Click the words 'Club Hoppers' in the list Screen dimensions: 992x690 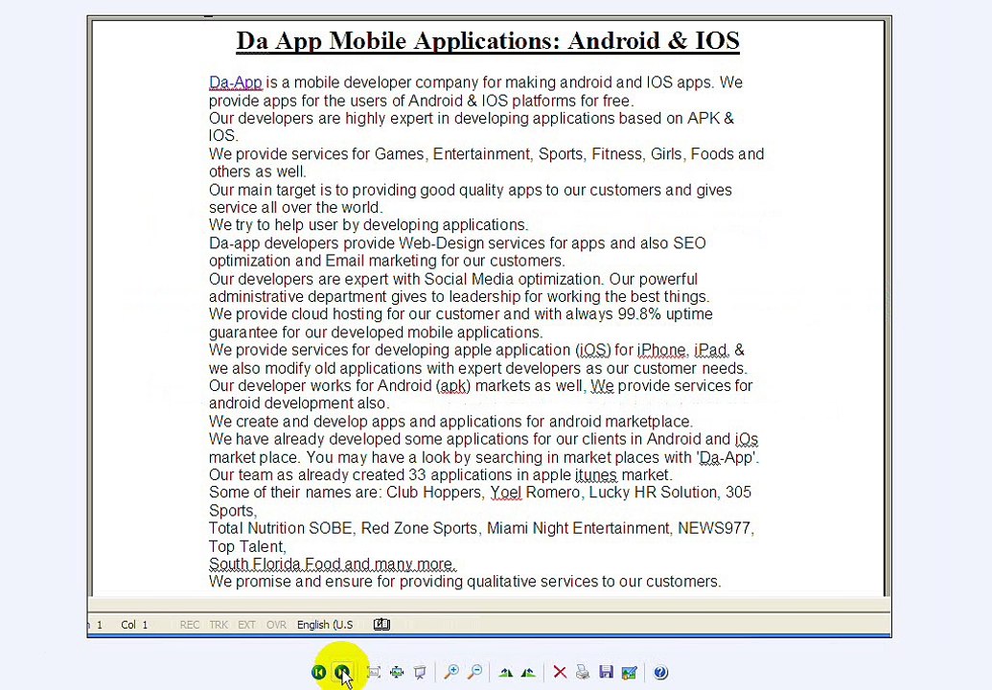[x=434, y=493]
